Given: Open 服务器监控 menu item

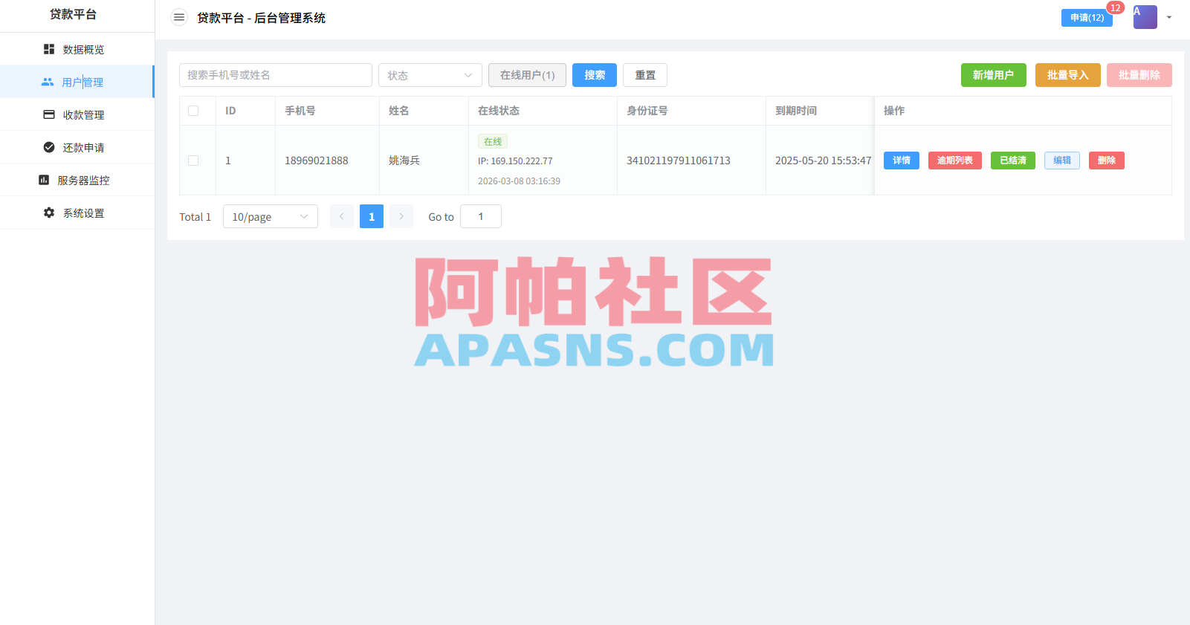Looking at the screenshot, I should 77,180.
